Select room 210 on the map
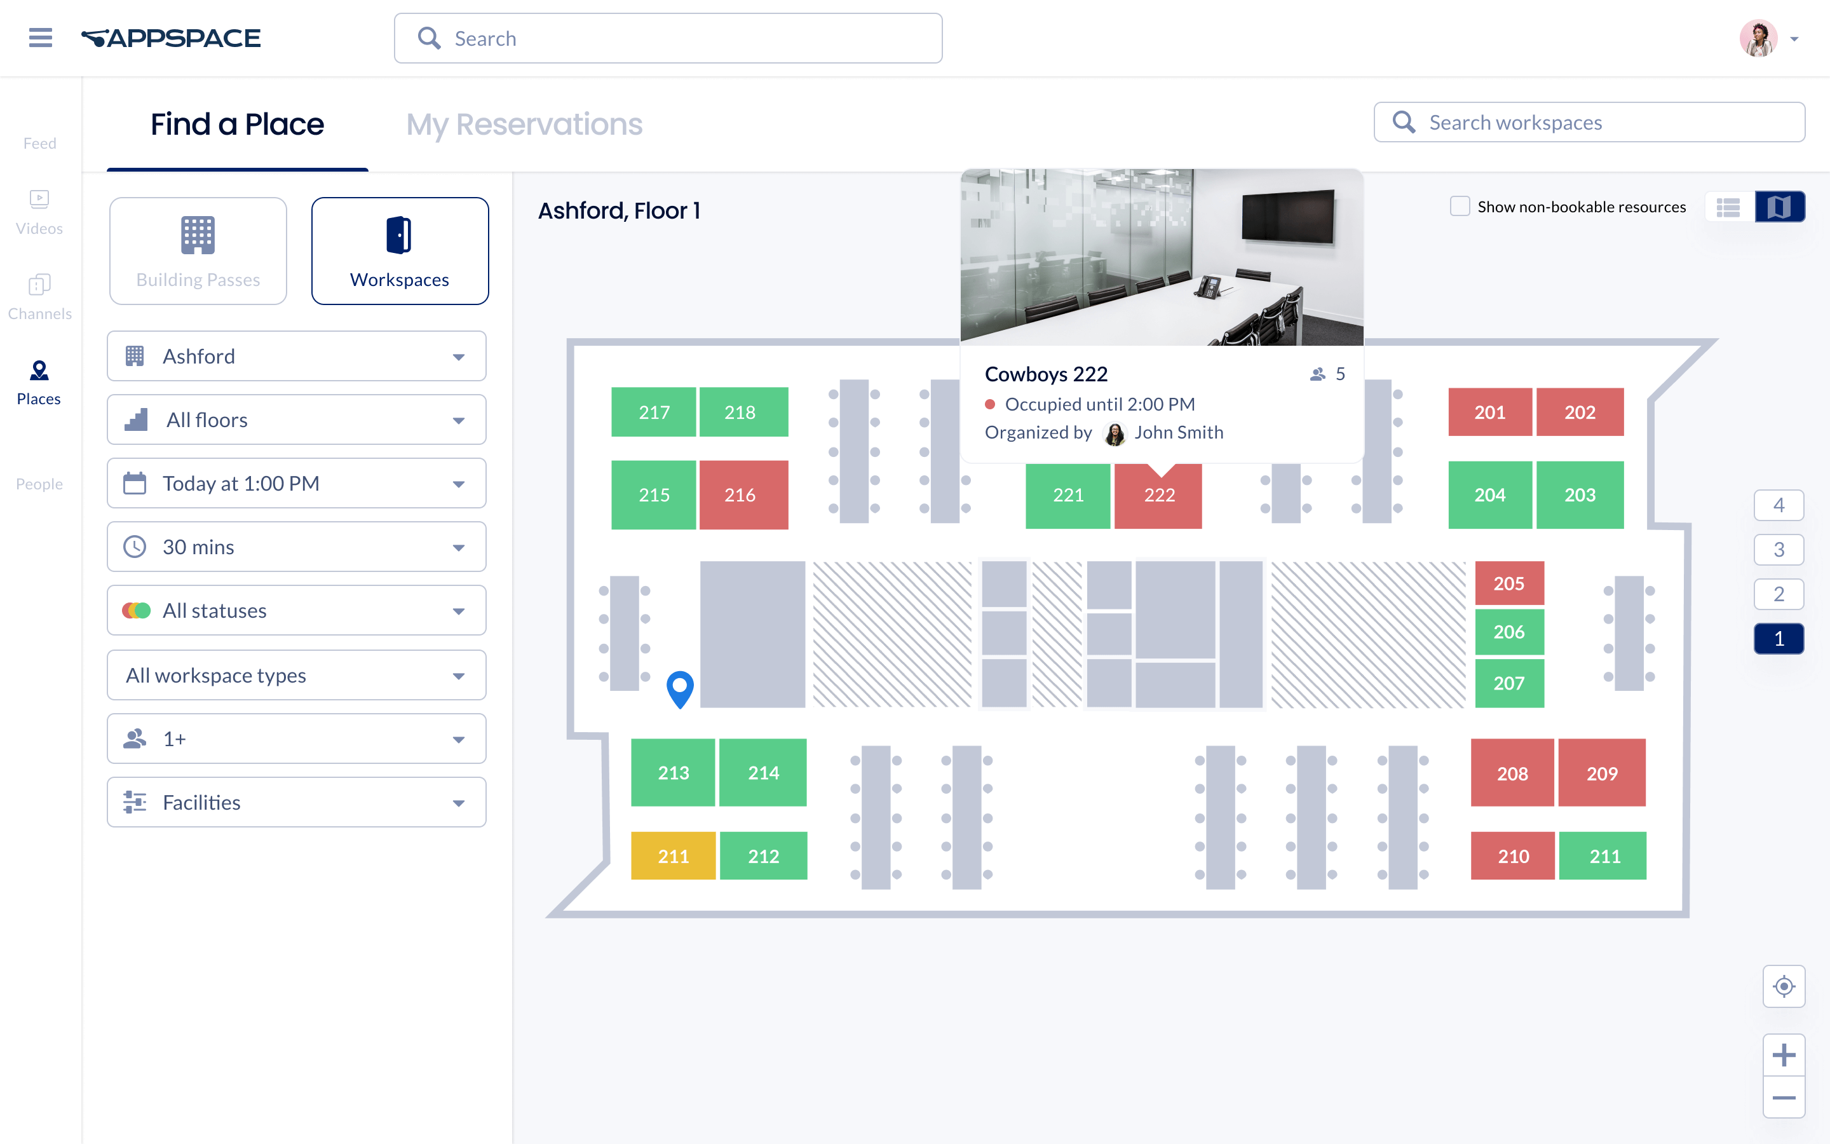This screenshot has height=1144, width=1830. (1512, 857)
